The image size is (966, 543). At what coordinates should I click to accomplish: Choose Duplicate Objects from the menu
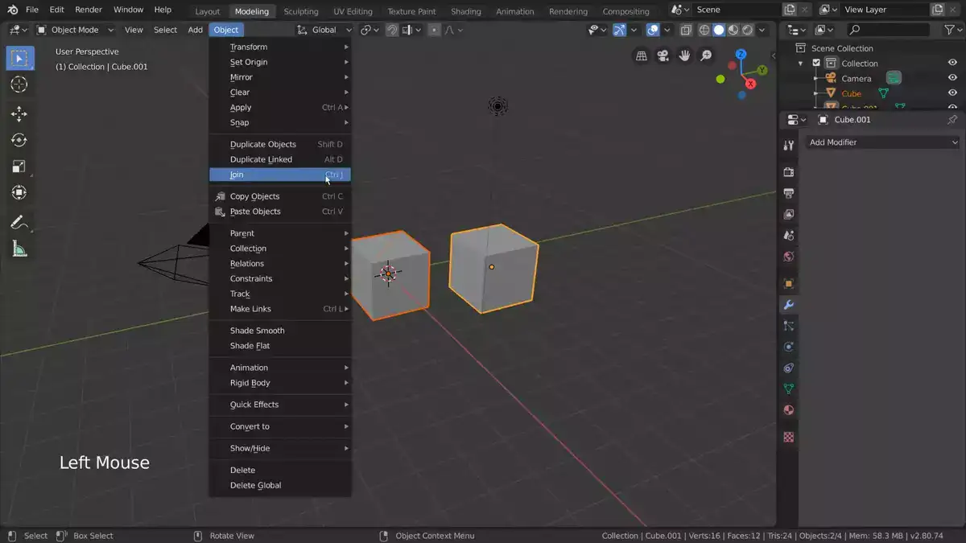[x=279, y=144]
